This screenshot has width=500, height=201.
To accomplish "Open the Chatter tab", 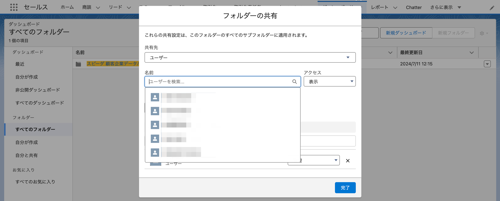I will click(x=414, y=8).
